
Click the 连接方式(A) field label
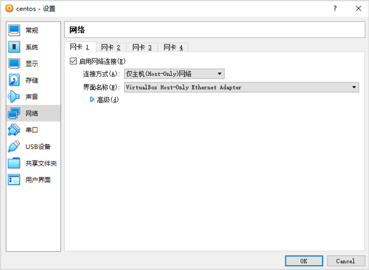(x=101, y=74)
